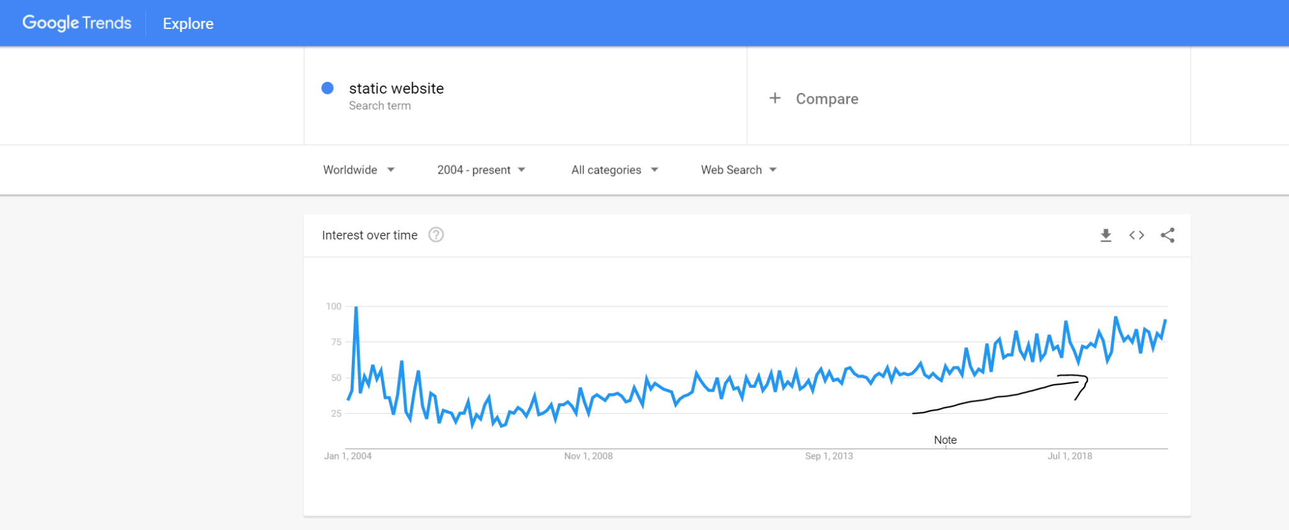This screenshot has width=1289, height=530.
Task: Click the Compare button
Action: click(x=826, y=98)
